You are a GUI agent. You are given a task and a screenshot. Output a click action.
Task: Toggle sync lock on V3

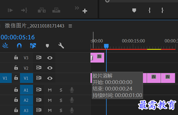tap(39, 57)
